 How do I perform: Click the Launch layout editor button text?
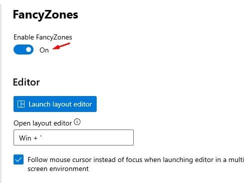pos(60,104)
